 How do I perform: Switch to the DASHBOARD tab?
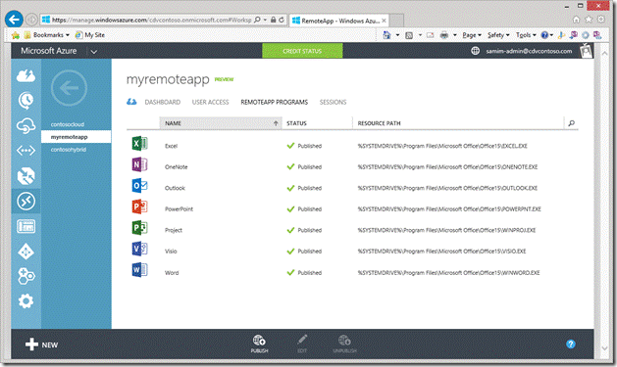pyautogui.click(x=163, y=102)
